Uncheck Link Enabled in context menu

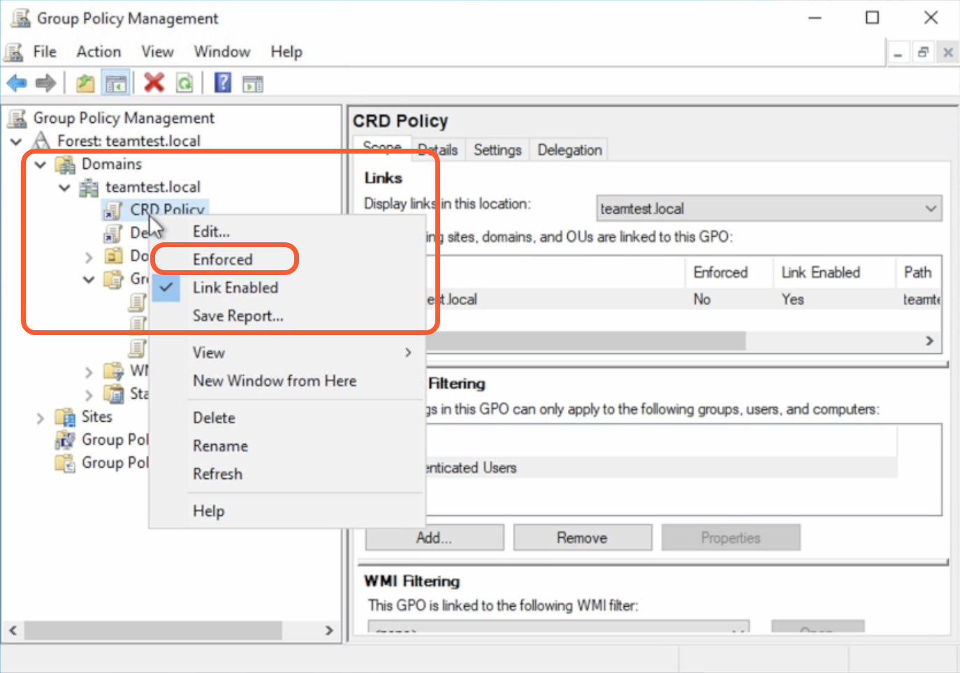click(x=235, y=288)
